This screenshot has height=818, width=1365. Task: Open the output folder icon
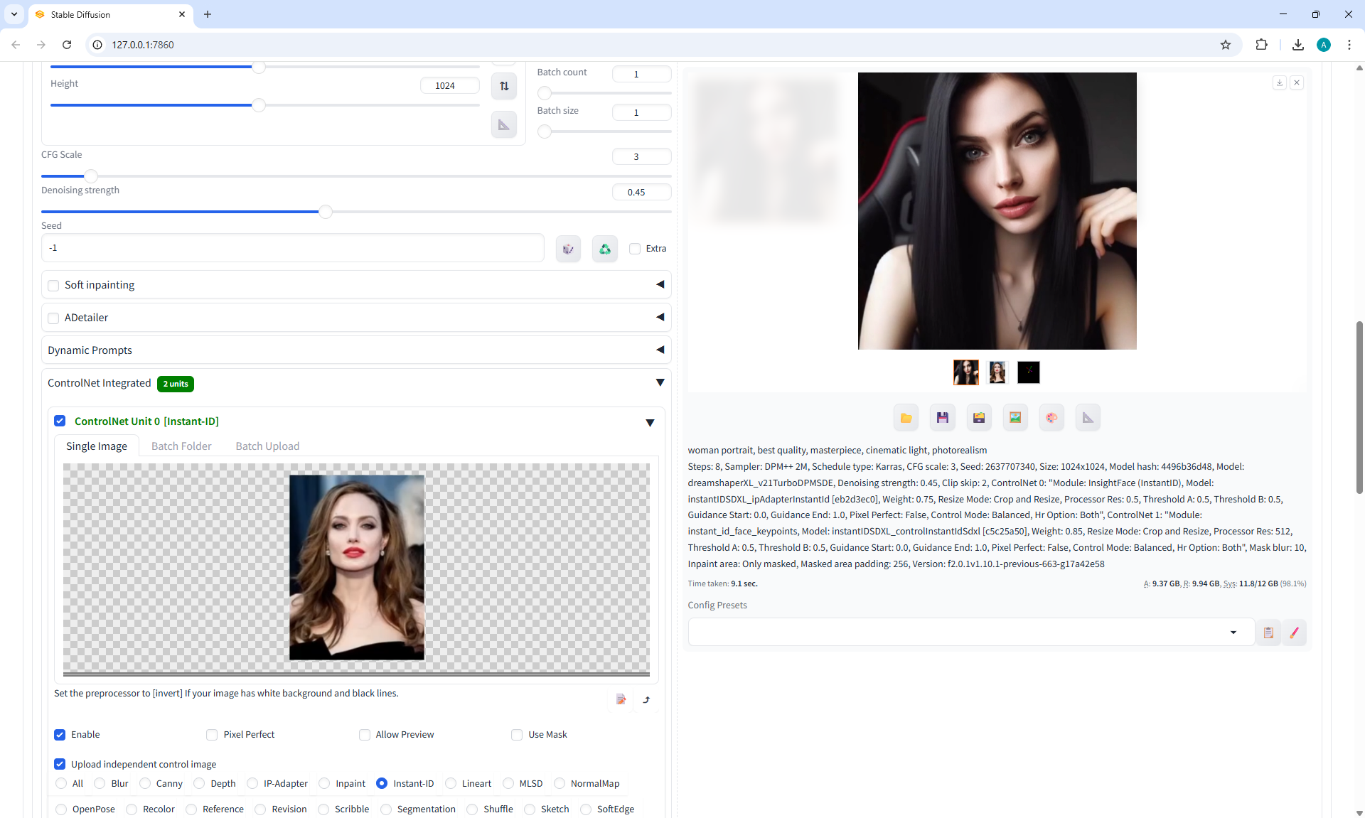coord(906,418)
